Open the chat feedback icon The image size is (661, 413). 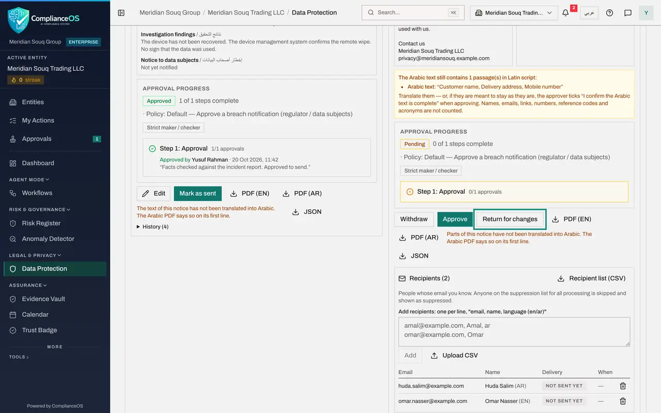pyautogui.click(x=628, y=13)
